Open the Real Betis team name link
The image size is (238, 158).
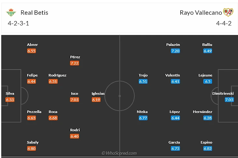[34, 13]
